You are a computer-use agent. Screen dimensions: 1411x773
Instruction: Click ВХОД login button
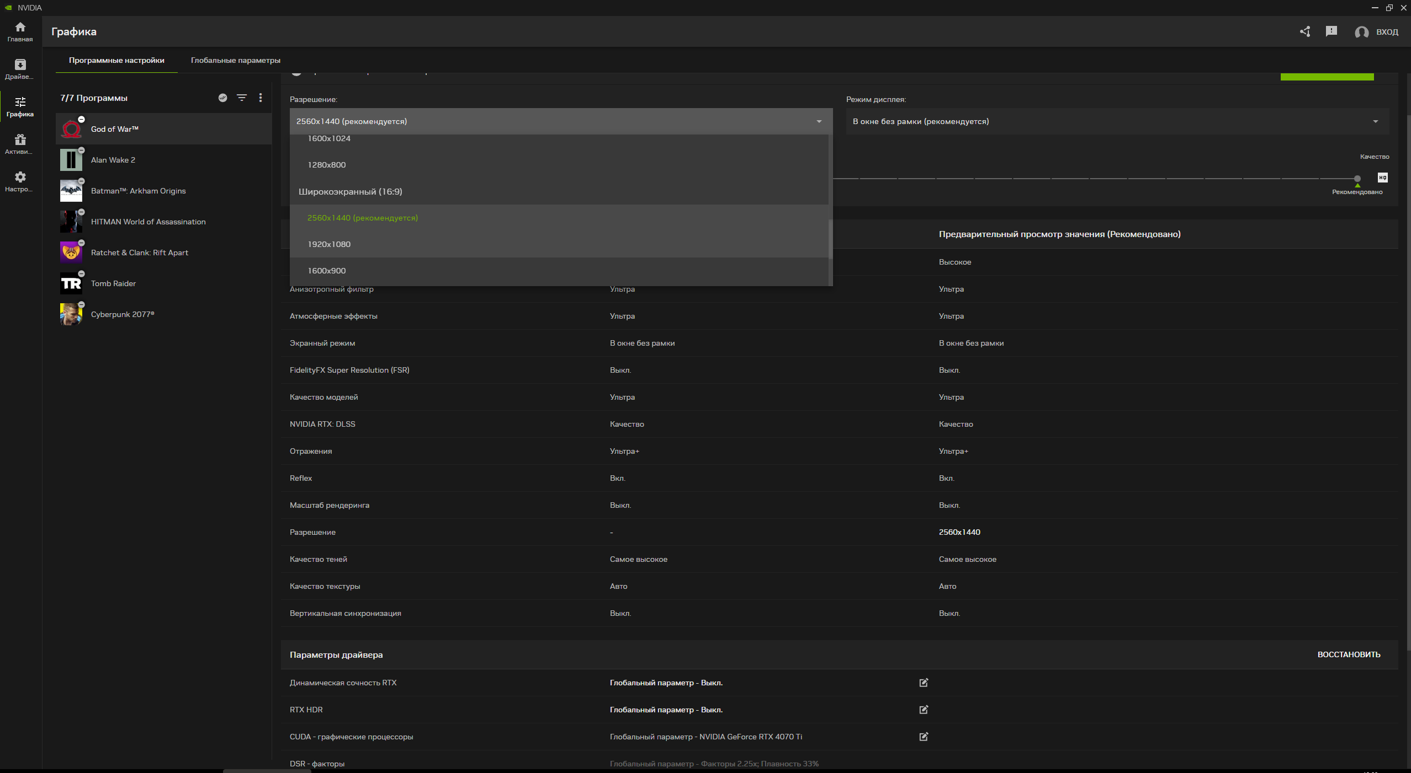click(1386, 32)
